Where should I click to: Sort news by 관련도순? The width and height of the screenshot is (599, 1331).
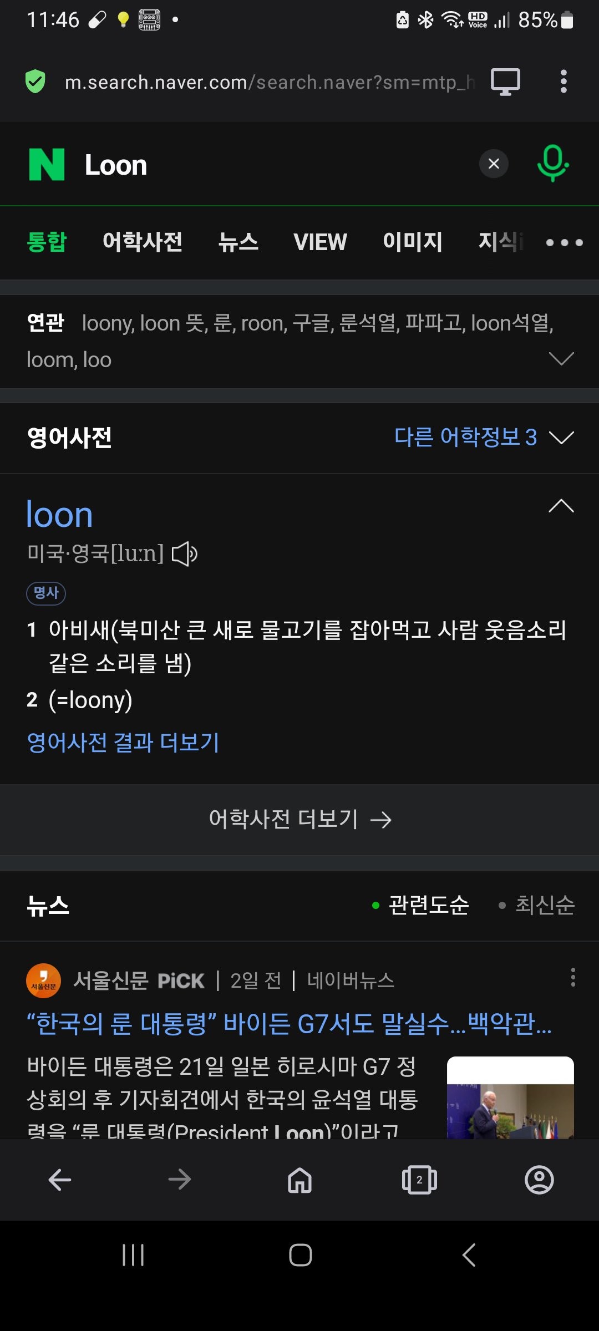click(x=420, y=905)
